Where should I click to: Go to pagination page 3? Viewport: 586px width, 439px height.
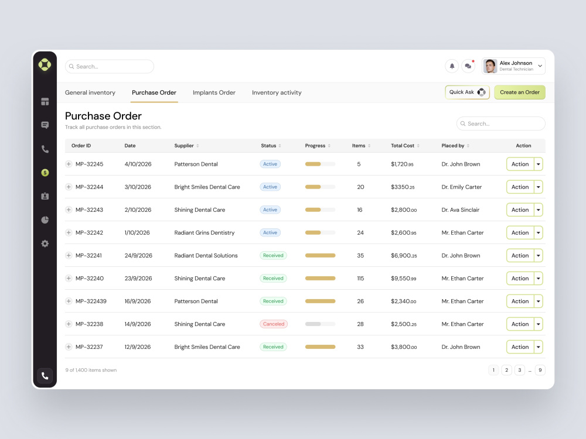519,370
